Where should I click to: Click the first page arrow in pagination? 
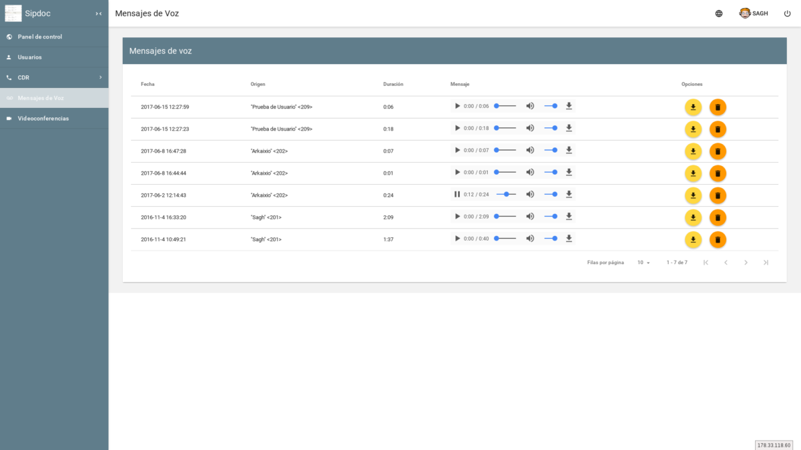706,262
